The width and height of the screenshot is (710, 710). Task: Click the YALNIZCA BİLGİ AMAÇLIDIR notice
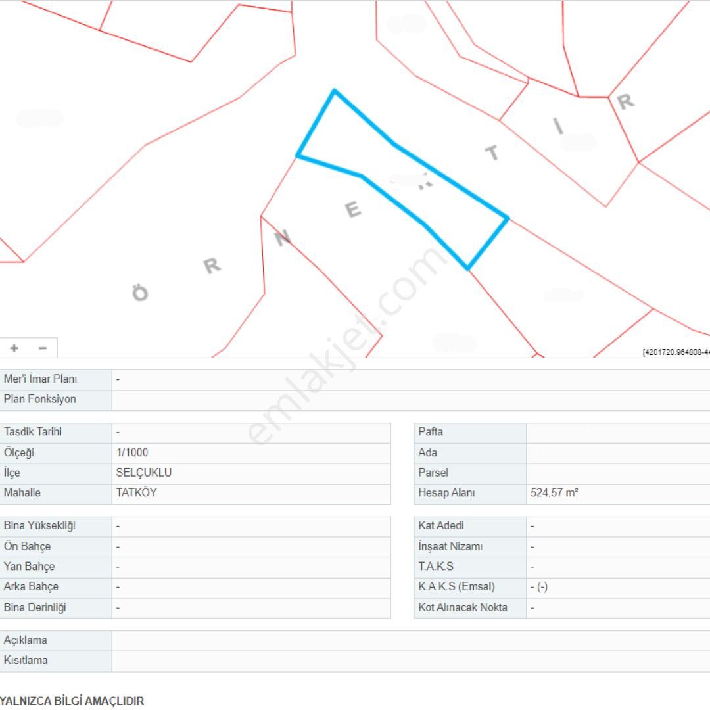(x=72, y=701)
